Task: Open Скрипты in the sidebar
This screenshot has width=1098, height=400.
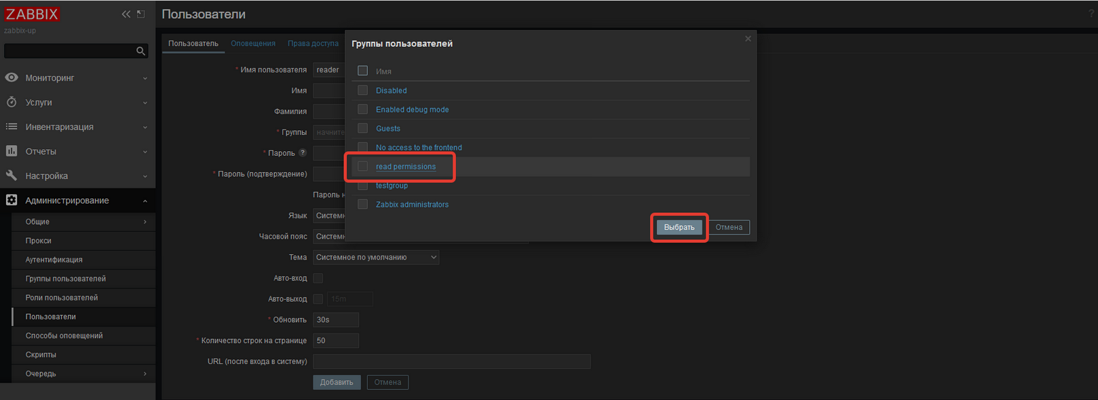Action: pos(83,355)
